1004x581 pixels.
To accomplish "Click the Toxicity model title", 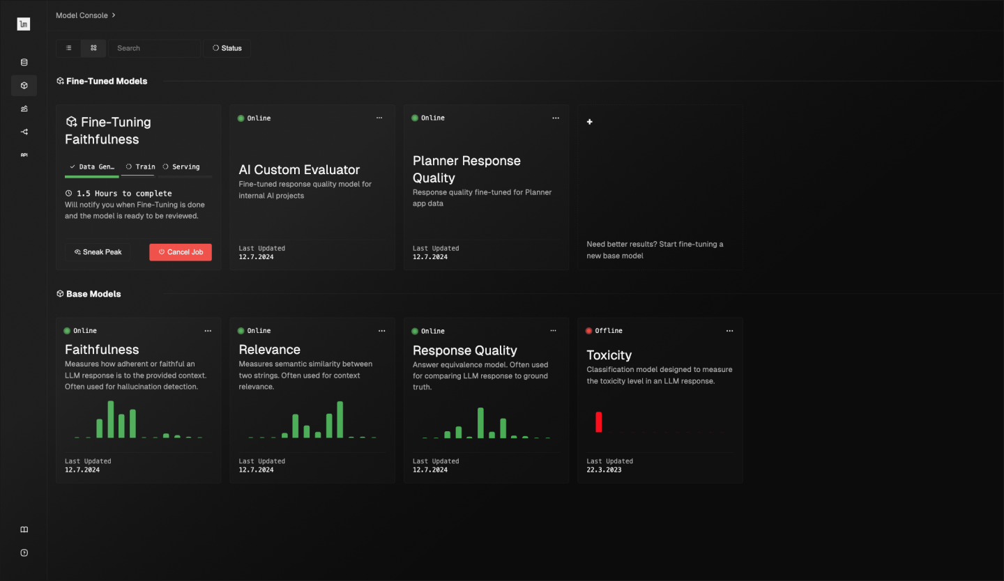I will click(609, 355).
